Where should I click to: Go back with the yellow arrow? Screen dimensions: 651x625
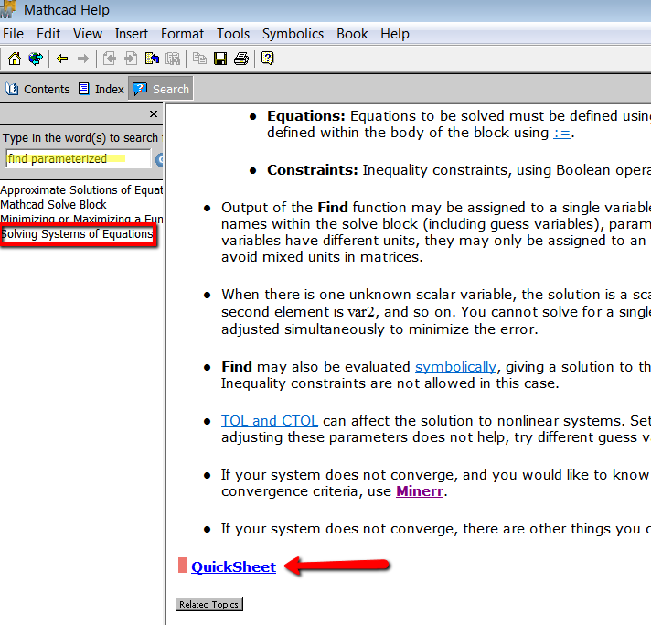(62, 59)
